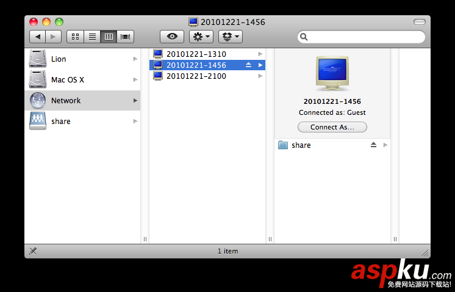The image size is (455, 292).
Task: Open Quick Look with the eye button
Action: (172, 37)
